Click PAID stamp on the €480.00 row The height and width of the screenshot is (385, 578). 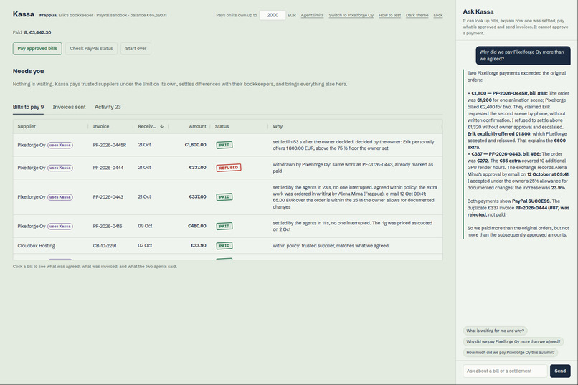(224, 227)
